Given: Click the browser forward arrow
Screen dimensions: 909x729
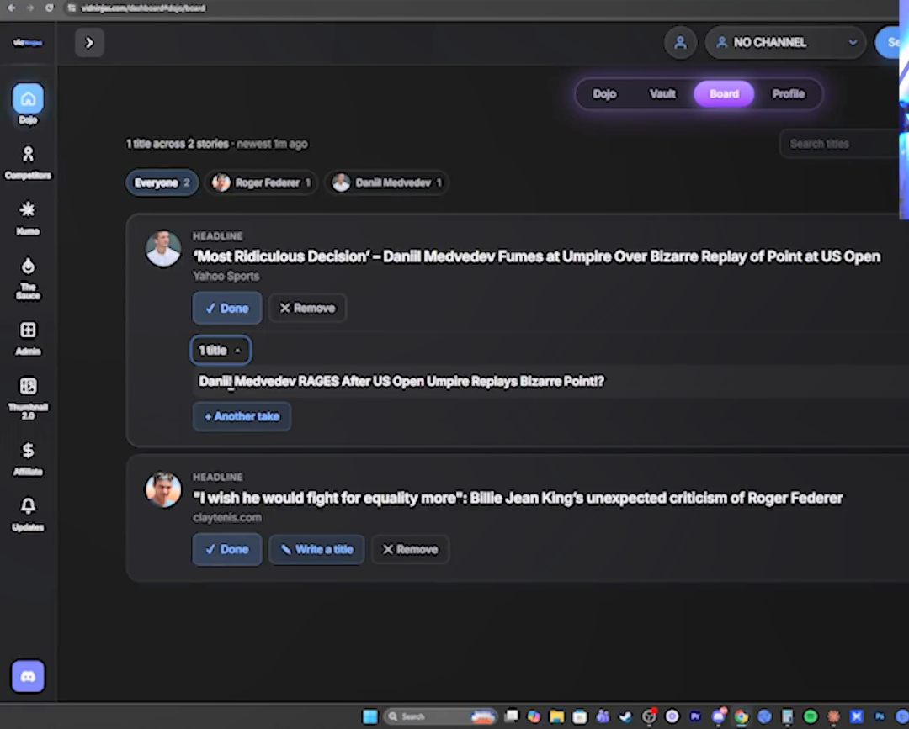Looking at the screenshot, I should click(30, 8).
